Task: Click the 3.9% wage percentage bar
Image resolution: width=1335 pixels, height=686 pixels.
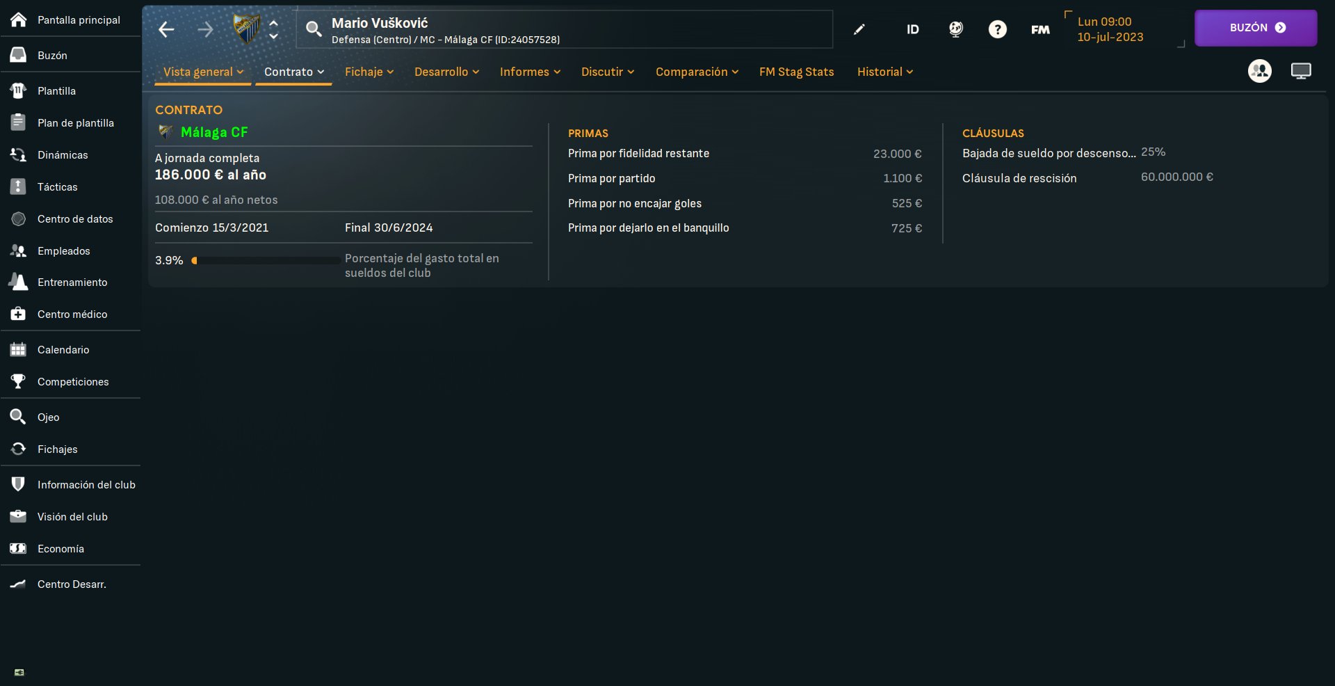Action: [x=266, y=260]
